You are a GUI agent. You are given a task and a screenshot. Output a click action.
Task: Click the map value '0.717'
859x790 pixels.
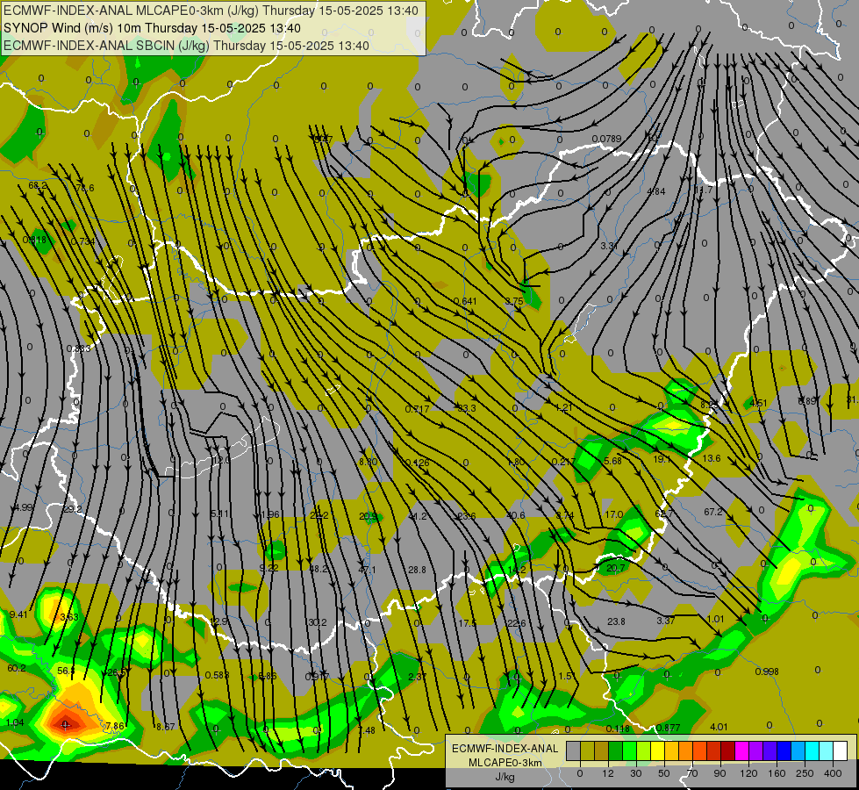click(x=417, y=409)
